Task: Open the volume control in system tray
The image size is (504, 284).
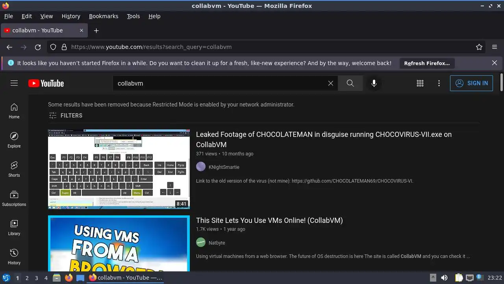Action: 444,278
